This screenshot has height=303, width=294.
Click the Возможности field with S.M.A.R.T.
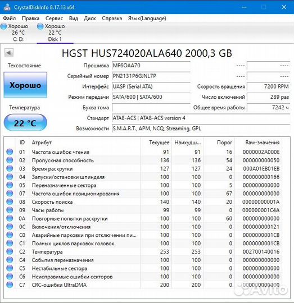click(201, 128)
